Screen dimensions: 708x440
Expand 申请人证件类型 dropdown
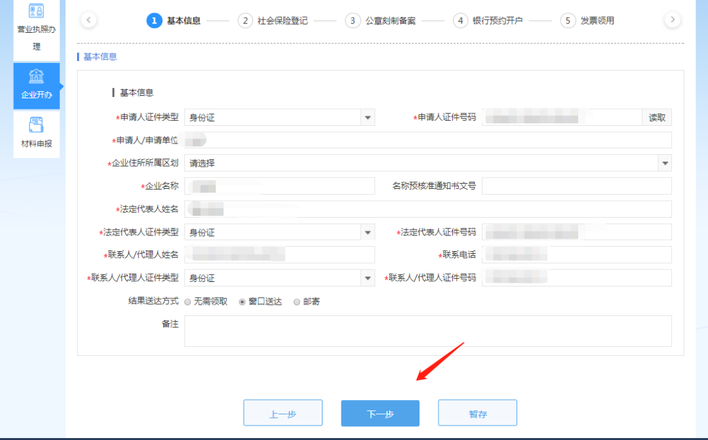(368, 117)
